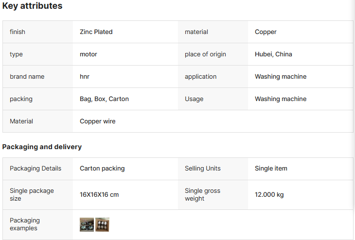This screenshot has height=240, width=355.
Task: Click the Packaging examples label
Action: point(25,224)
